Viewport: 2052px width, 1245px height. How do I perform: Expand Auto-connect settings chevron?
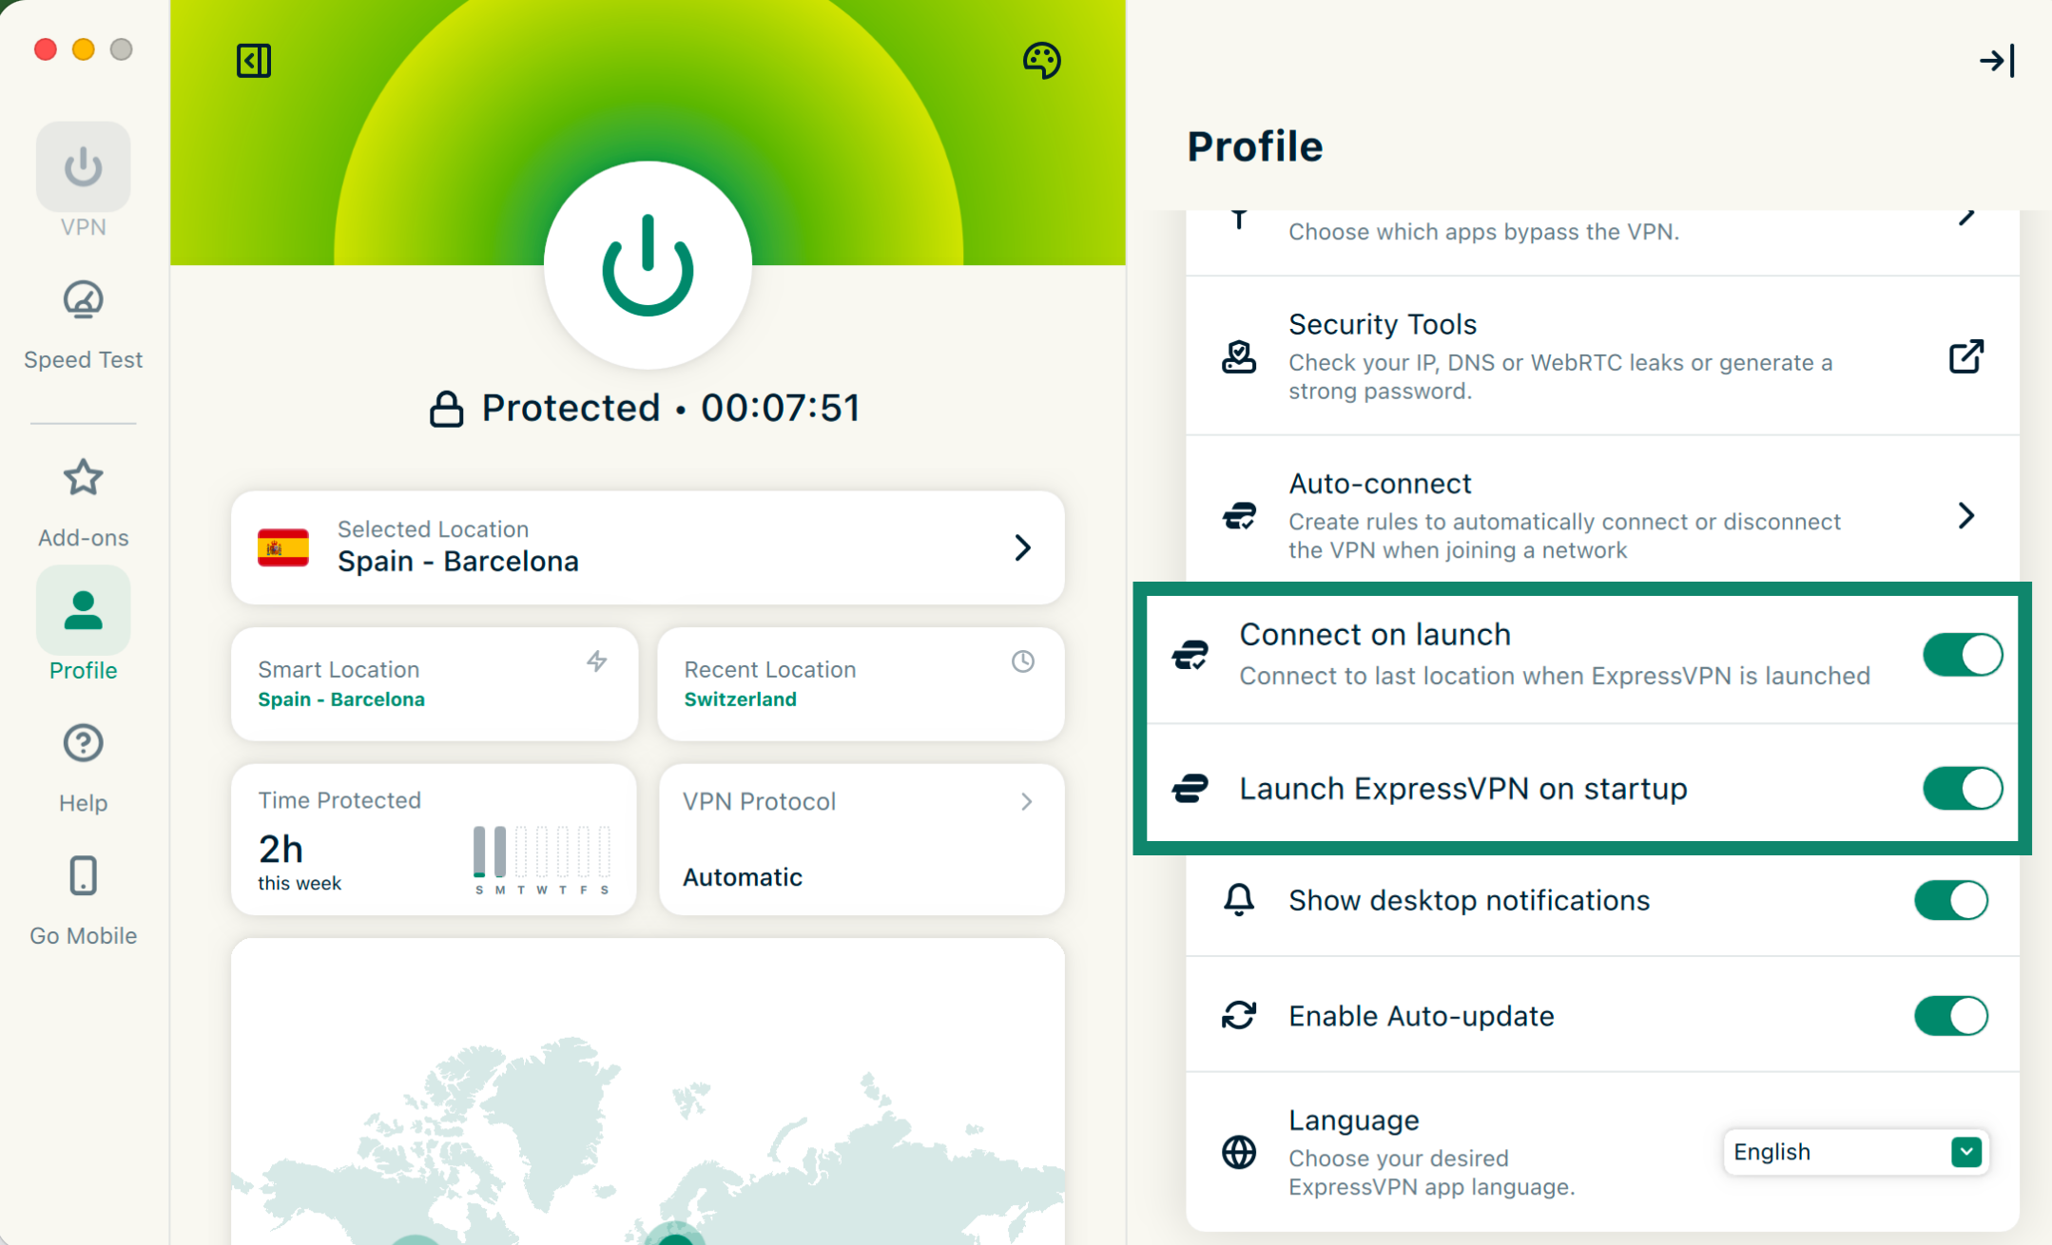[x=1965, y=516]
